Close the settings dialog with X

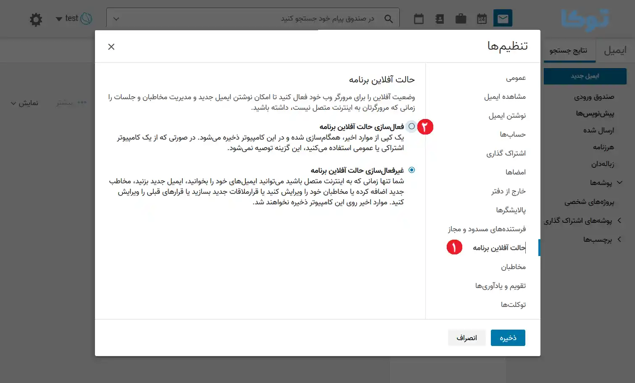point(111,47)
